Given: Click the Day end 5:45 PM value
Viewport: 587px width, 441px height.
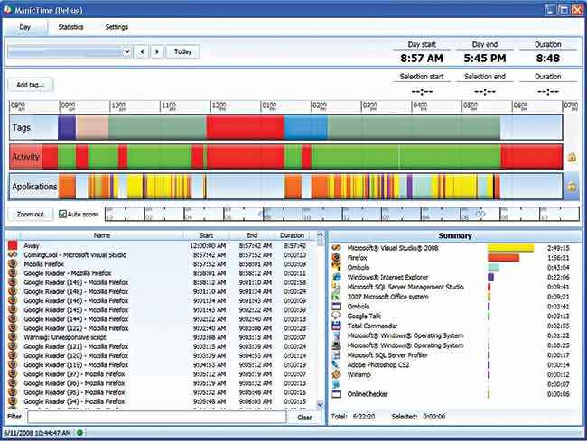Looking at the screenshot, I should [484, 59].
